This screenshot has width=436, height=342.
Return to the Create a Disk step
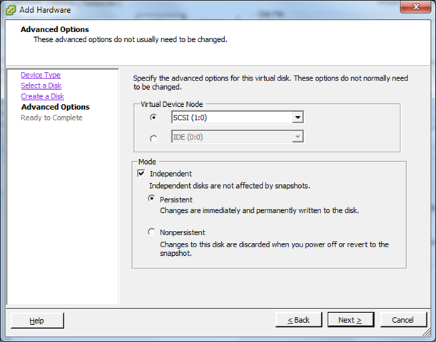42,96
